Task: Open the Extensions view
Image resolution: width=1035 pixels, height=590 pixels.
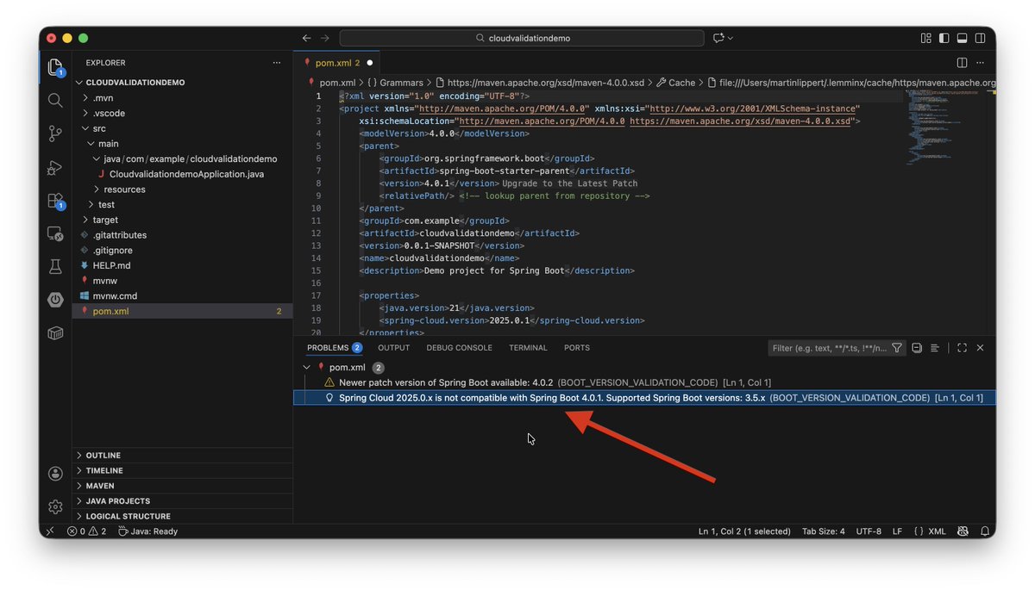Action: [55, 201]
